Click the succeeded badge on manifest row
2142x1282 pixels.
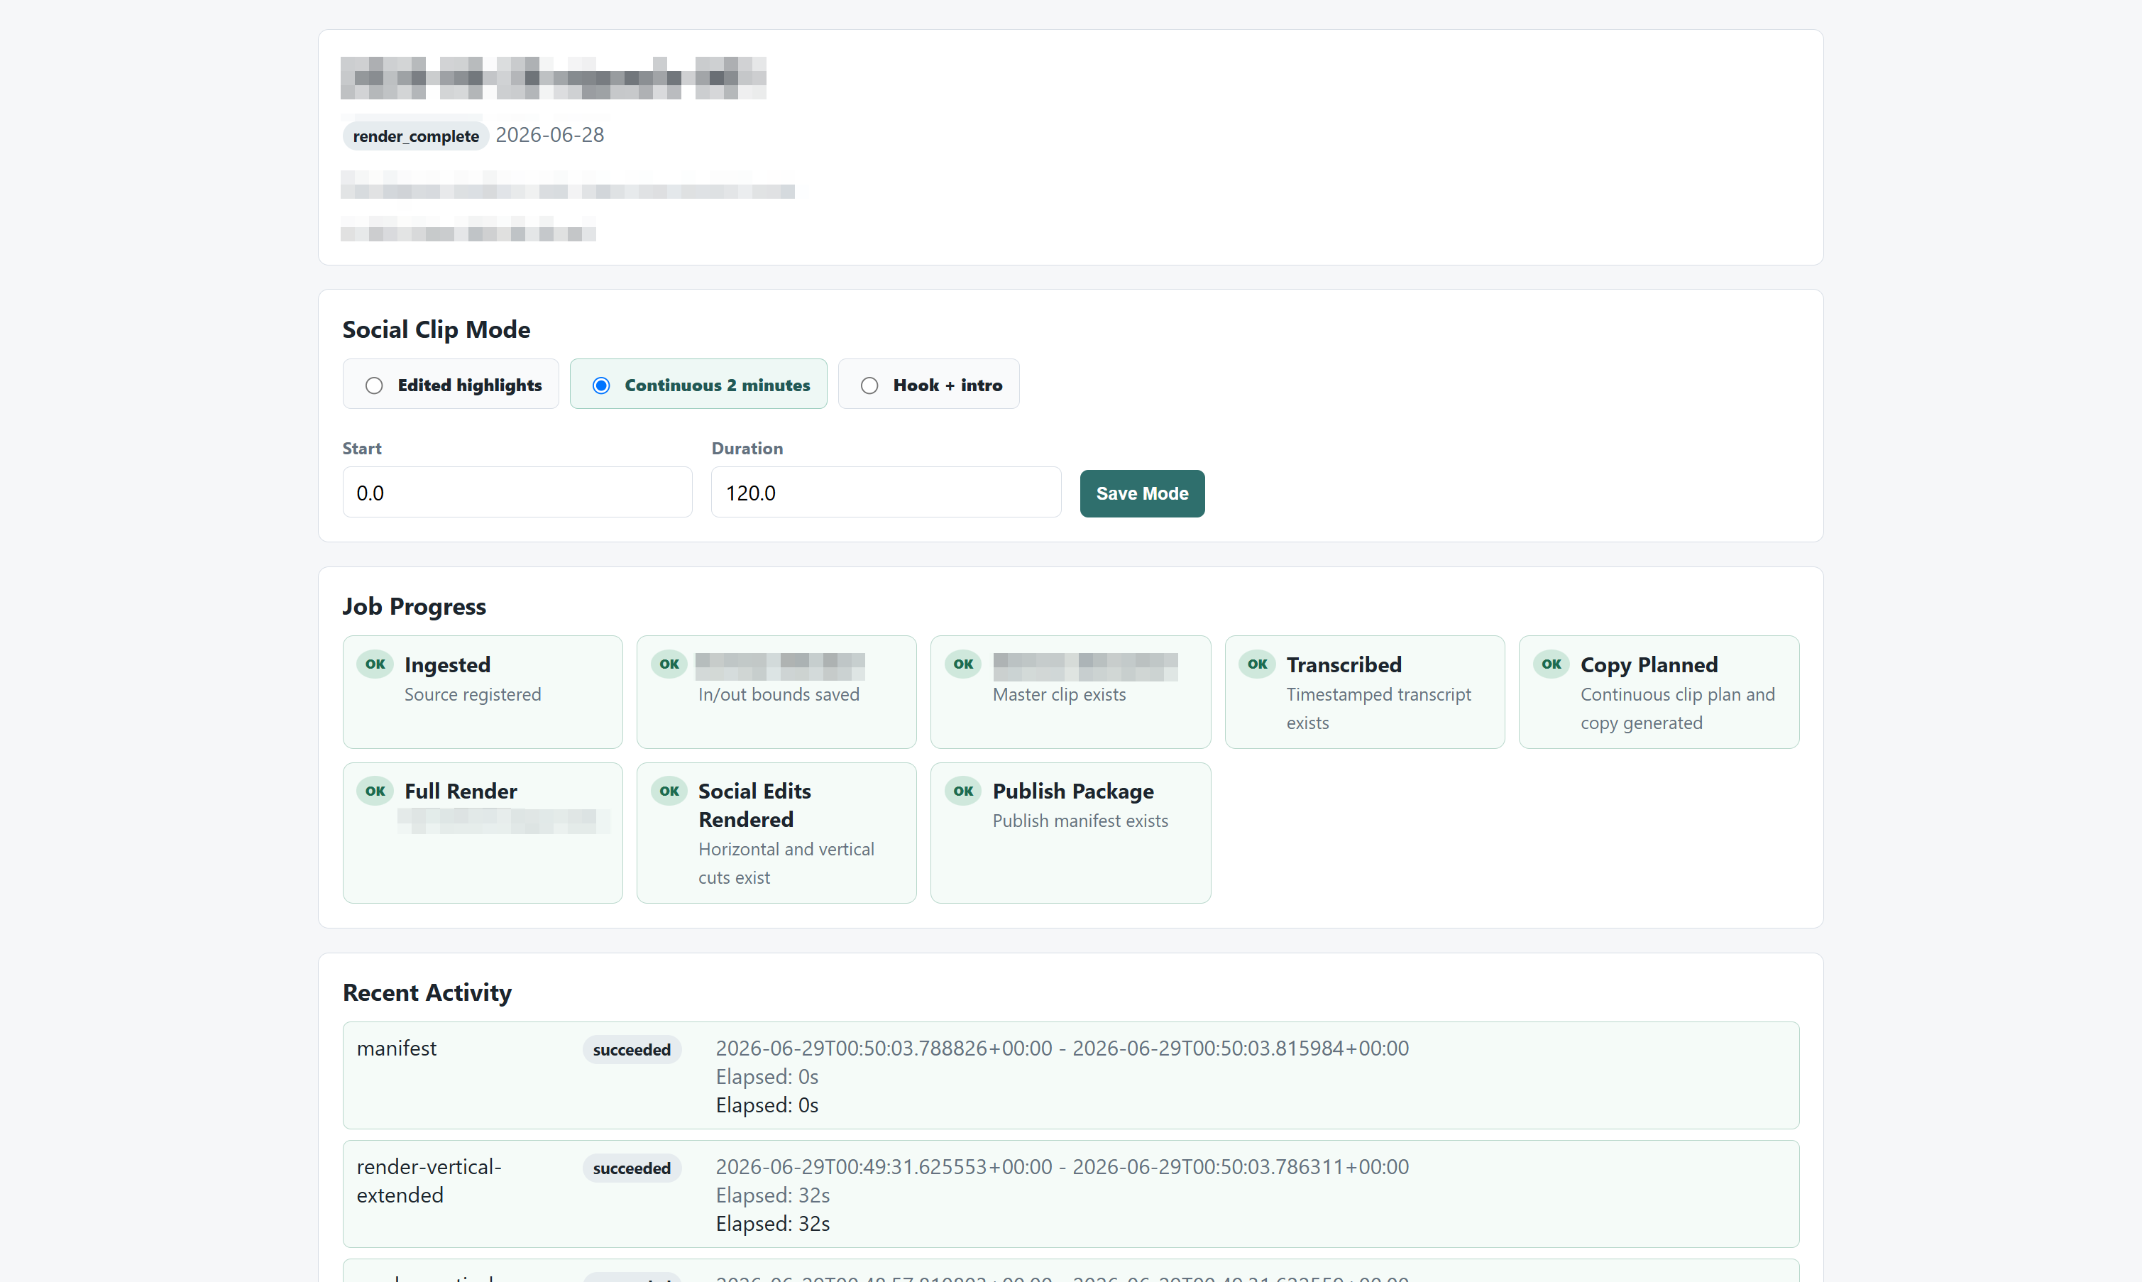632,1050
